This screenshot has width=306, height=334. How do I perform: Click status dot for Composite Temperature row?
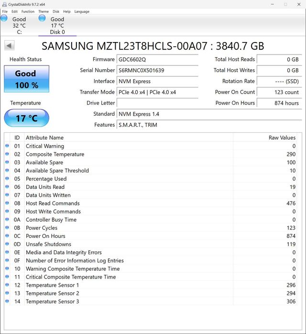click(x=7, y=154)
